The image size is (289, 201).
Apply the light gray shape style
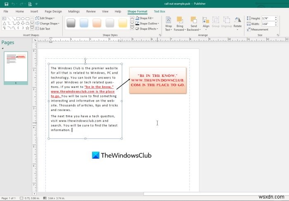110,23
